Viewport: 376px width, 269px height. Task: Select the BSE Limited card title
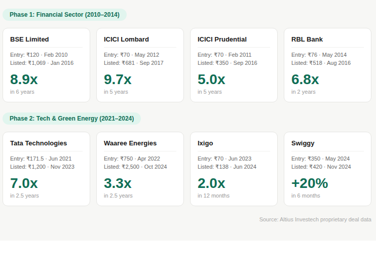pyautogui.click(x=29, y=40)
